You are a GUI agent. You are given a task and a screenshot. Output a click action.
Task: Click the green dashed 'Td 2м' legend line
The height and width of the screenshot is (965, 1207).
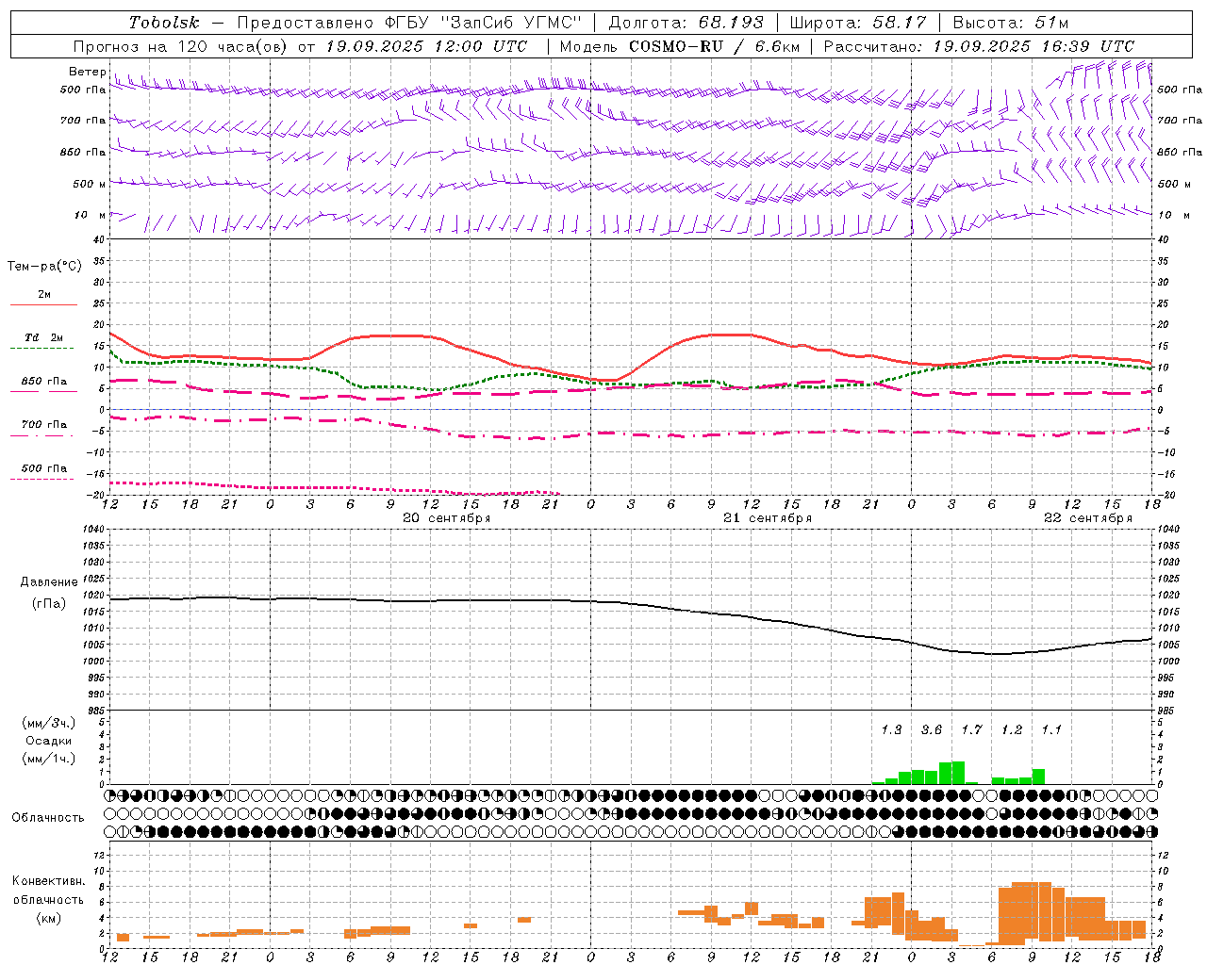[41, 349]
